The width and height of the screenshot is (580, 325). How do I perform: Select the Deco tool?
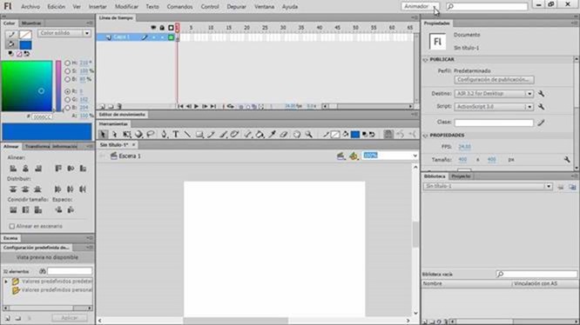pos(234,135)
